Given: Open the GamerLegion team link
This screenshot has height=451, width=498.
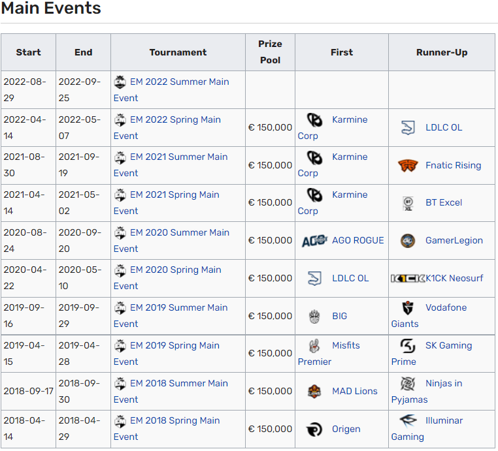Looking at the screenshot, I should tap(454, 241).
